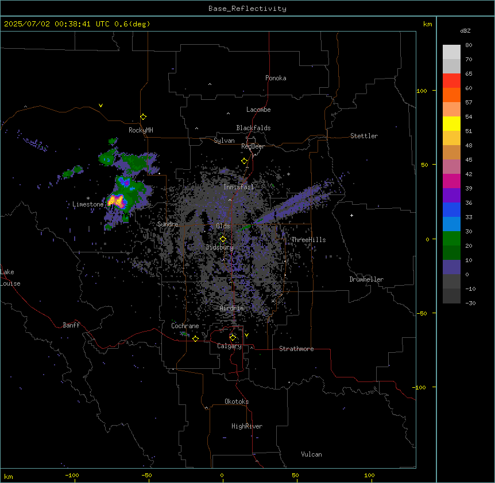Click the green 20-30 dBZ legend swatch
The height and width of the screenshot is (483, 495).
click(451, 239)
